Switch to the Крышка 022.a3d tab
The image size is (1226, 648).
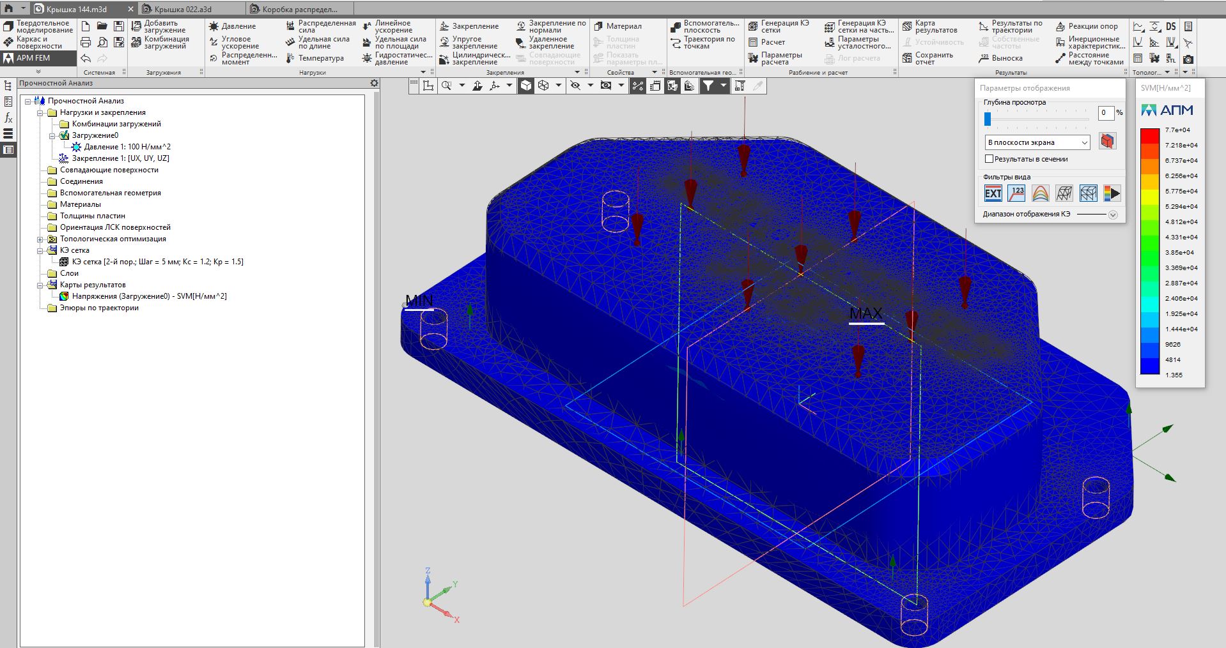[x=185, y=9]
